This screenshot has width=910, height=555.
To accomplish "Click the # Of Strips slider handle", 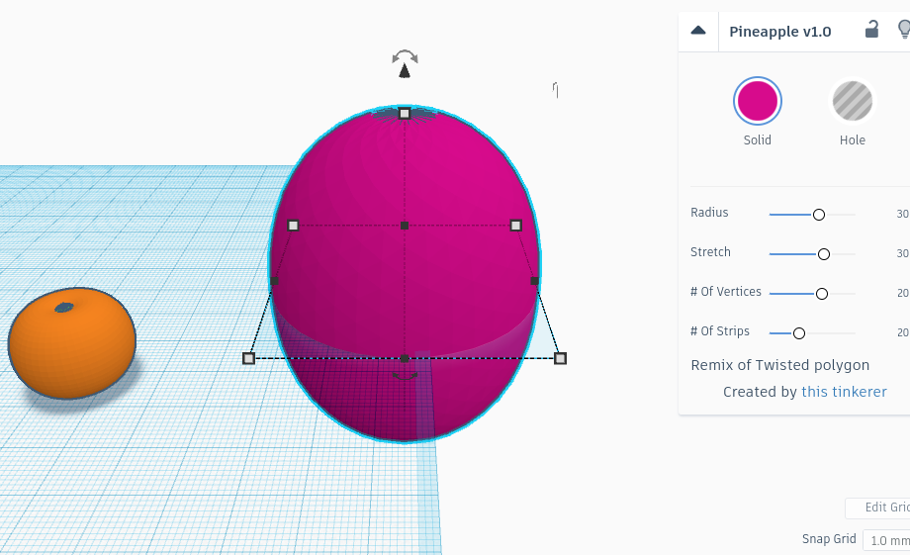I will click(x=799, y=333).
